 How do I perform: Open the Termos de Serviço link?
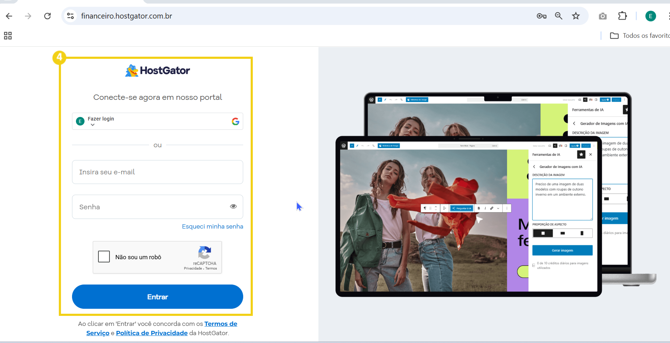221,324
